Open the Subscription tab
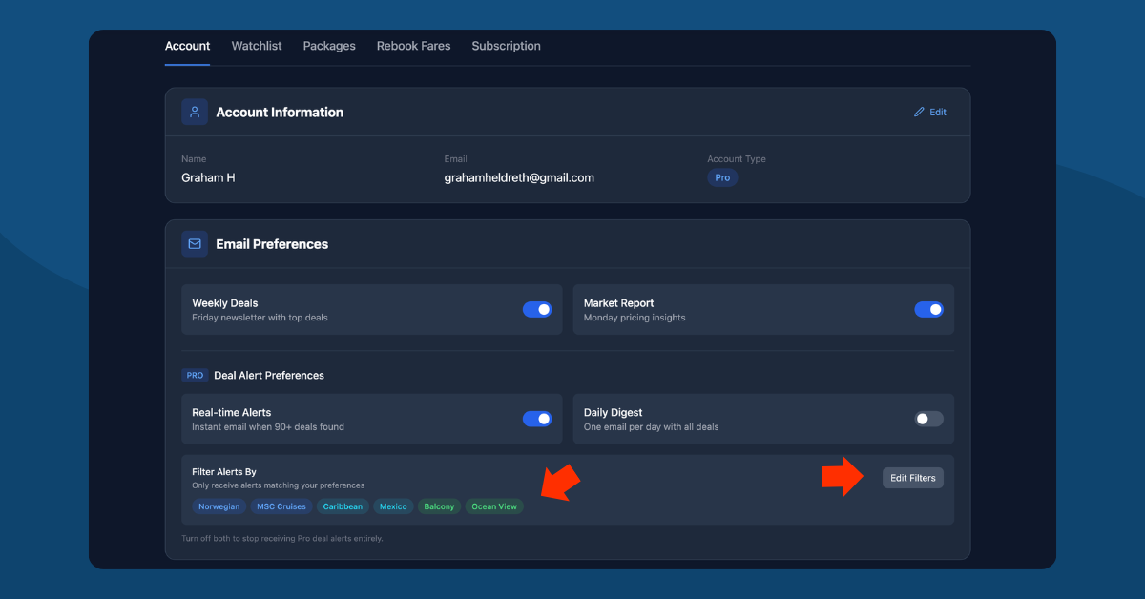Screen dimensions: 1145x599 coord(506,46)
